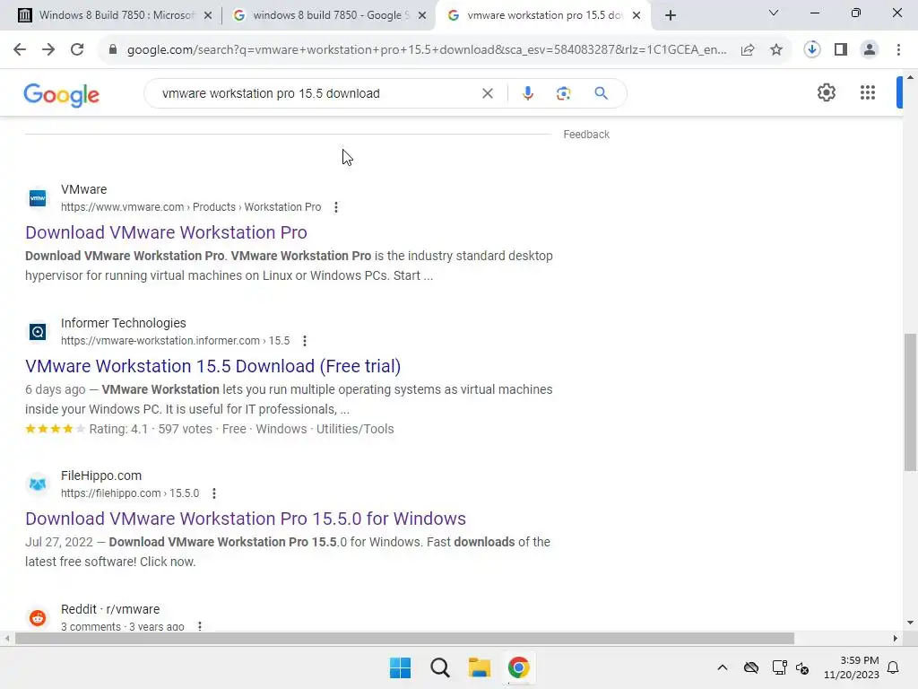Click the browser address bar URL
This screenshot has height=689, width=918.
426,50
